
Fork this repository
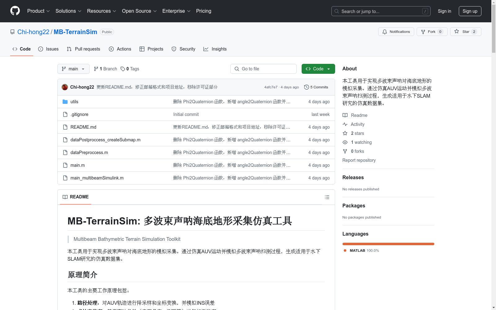pyautogui.click(x=432, y=32)
